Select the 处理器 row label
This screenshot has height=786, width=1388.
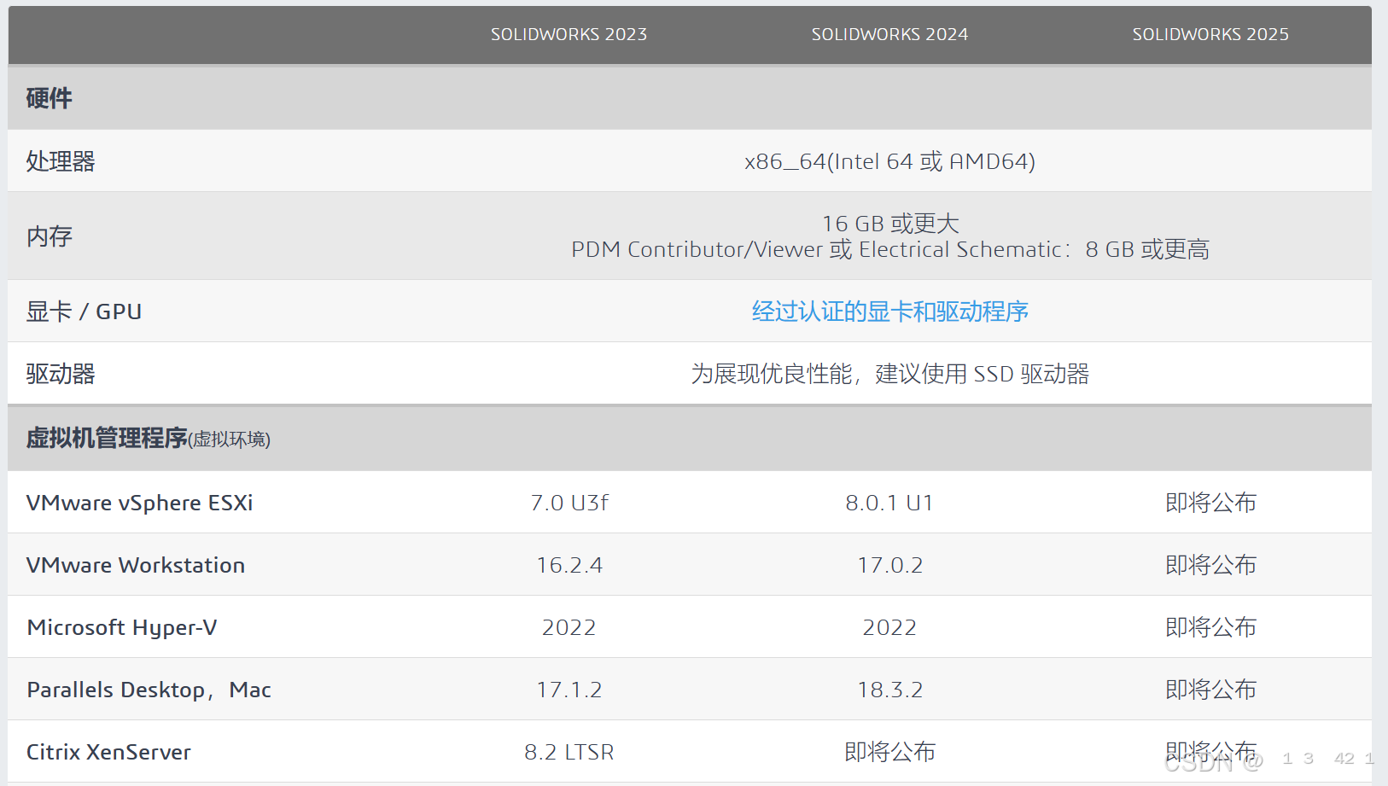[x=61, y=161]
